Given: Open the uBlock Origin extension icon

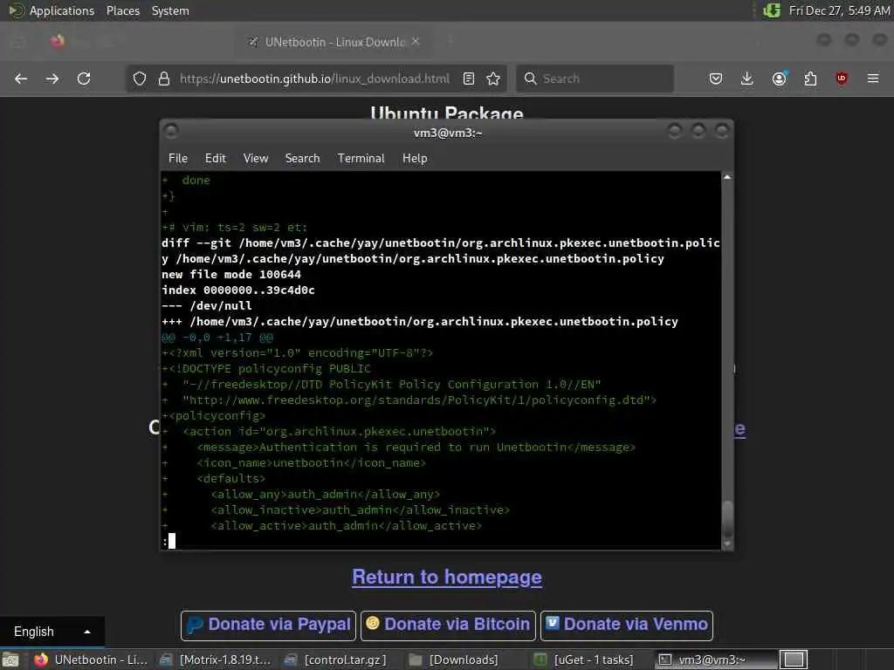Looking at the screenshot, I should tap(842, 79).
